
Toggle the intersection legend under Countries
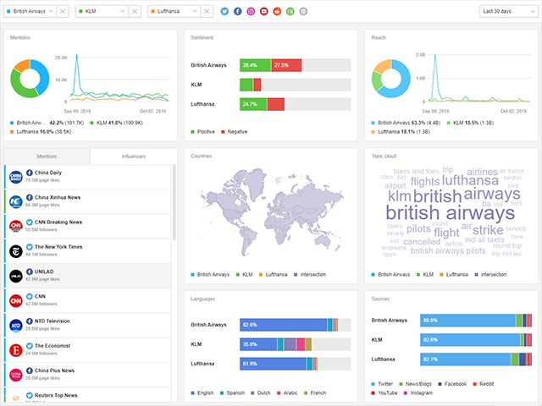pyautogui.click(x=310, y=274)
